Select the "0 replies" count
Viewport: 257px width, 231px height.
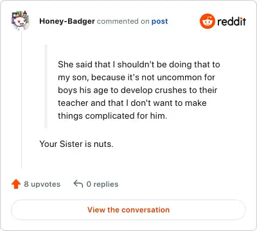(x=102, y=184)
